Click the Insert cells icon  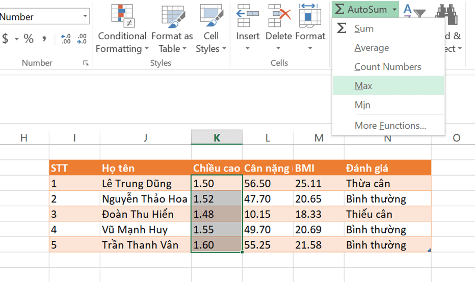(248, 16)
